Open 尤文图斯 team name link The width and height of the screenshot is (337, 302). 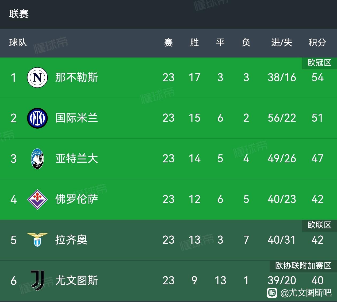tap(76, 280)
